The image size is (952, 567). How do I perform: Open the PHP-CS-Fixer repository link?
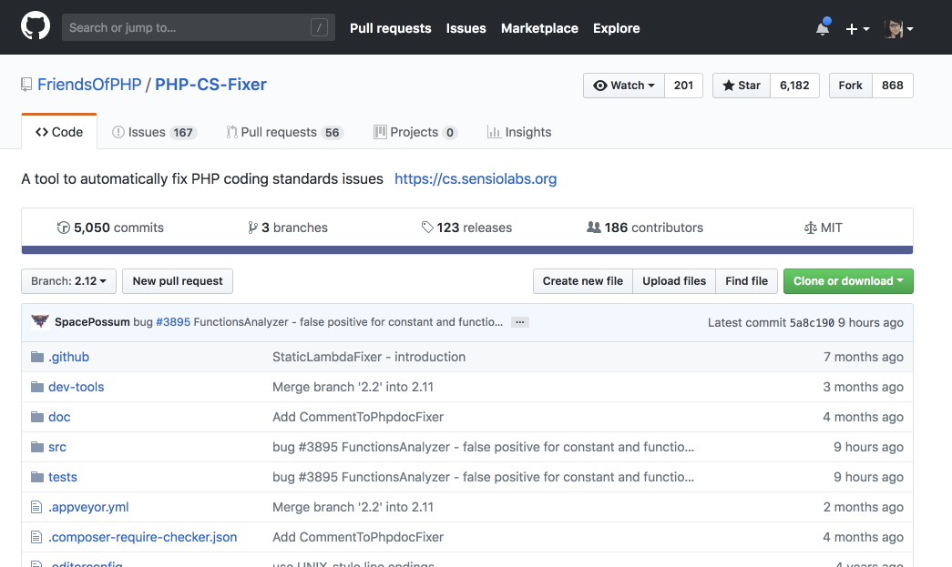click(210, 85)
